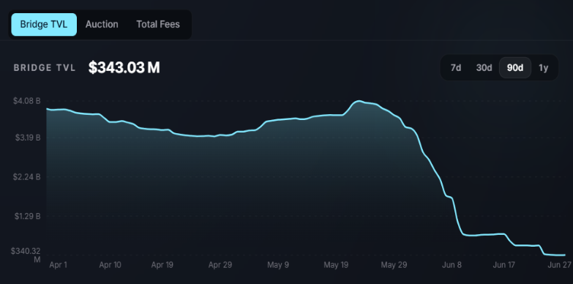This screenshot has width=573, height=284.
Task: Click the Apr 19 date label
Action: pyautogui.click(x=162, y=265)
